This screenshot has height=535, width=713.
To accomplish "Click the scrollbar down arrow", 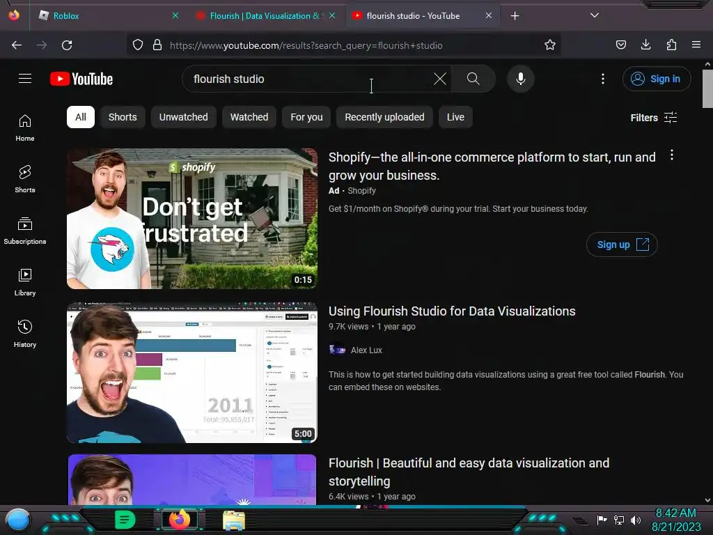I will [707, 500].
